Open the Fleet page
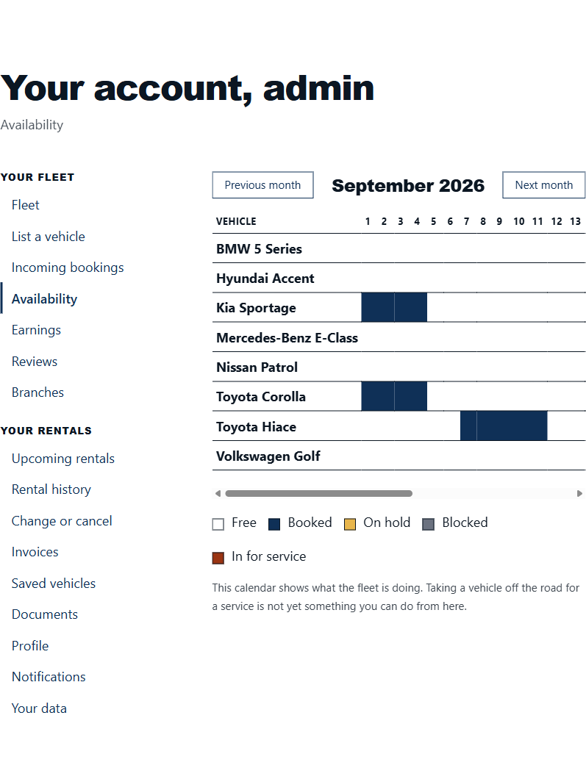The image size is (586, 768). (26, 205)
